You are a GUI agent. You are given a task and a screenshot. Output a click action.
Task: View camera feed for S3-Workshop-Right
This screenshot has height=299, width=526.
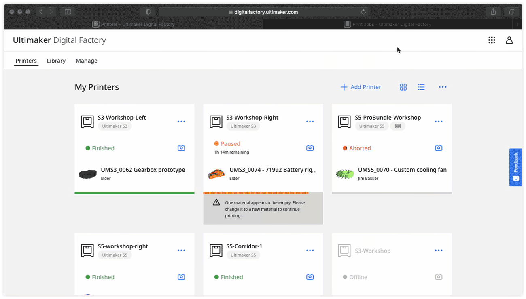coord(310,148)
